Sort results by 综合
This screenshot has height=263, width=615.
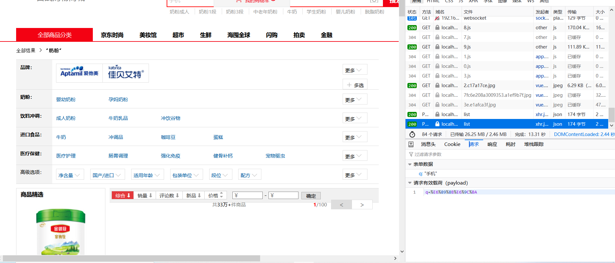tap(122, 195)
